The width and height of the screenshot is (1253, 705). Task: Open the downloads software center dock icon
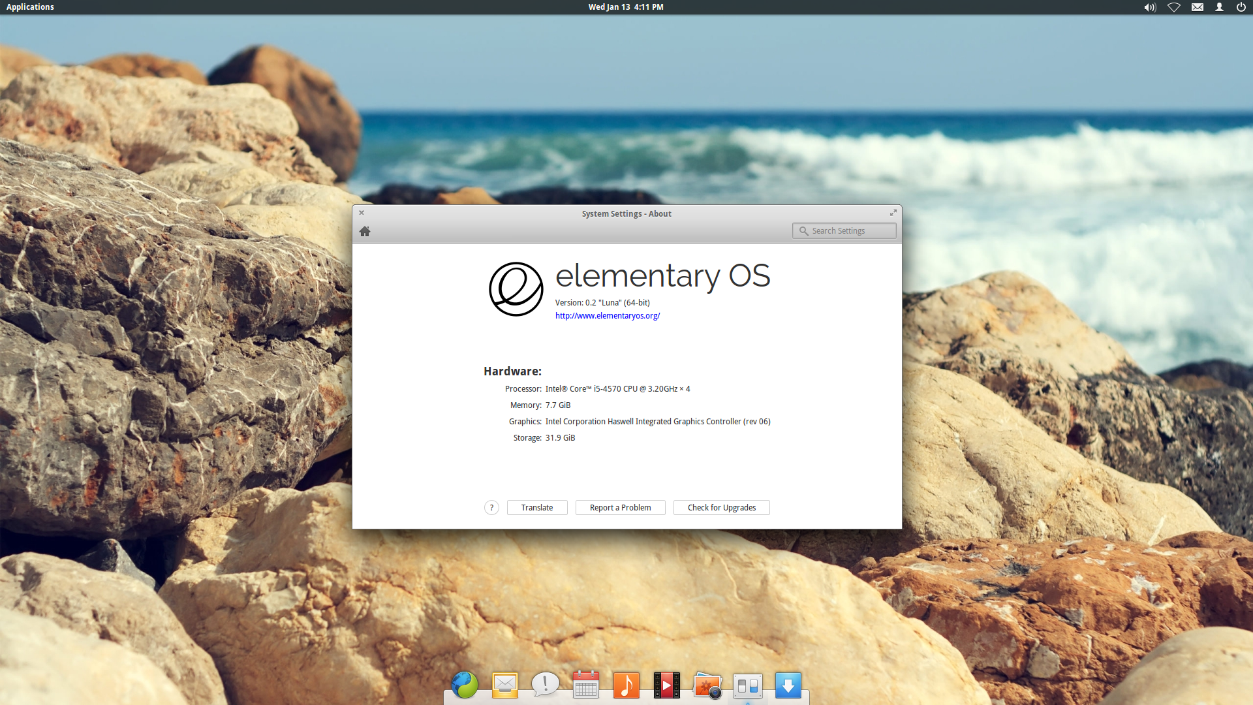(x=788, y=685)
